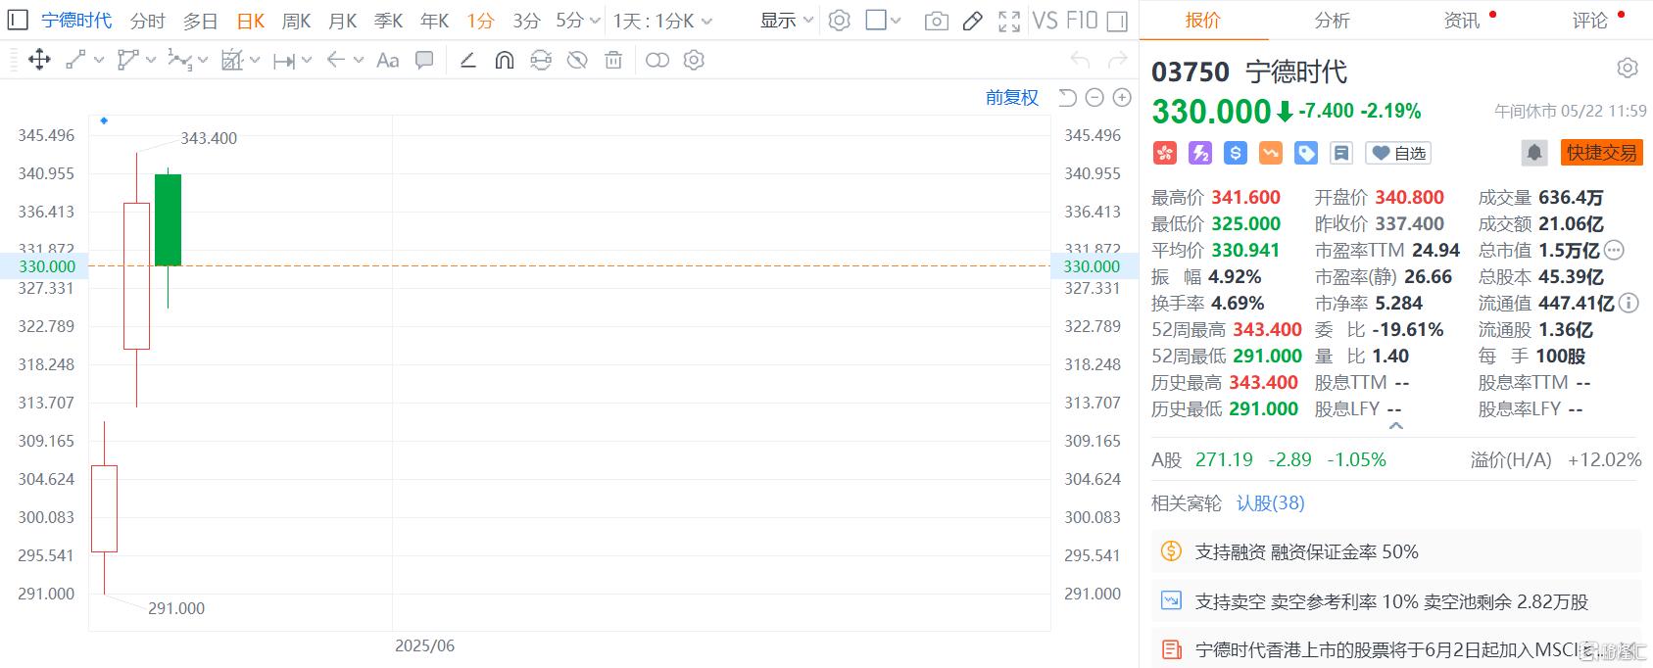Expand channel tool options arrow
The height and width of the screenshot is (668, 1653).
(151, 61)
